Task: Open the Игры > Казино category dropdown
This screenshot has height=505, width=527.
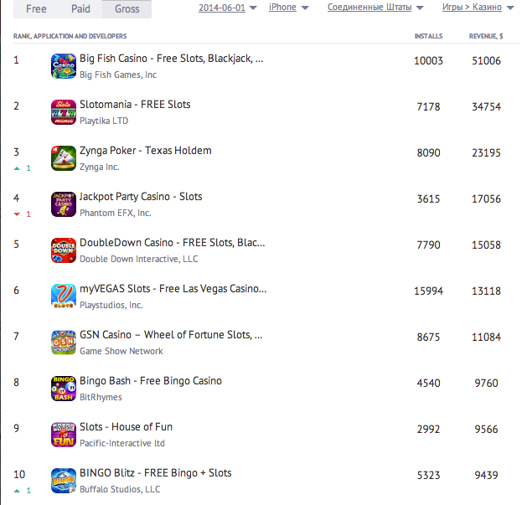Action: click(477, 8)
